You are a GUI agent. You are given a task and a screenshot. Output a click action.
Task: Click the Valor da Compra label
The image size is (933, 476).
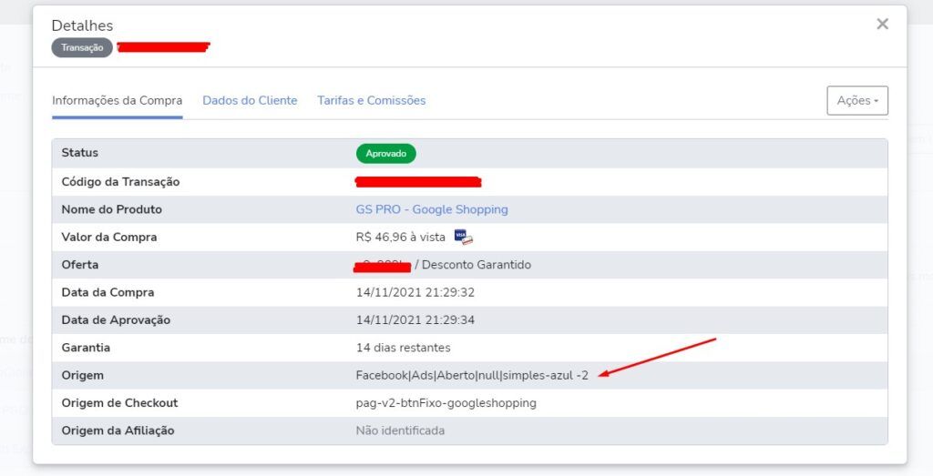[109, 238]
